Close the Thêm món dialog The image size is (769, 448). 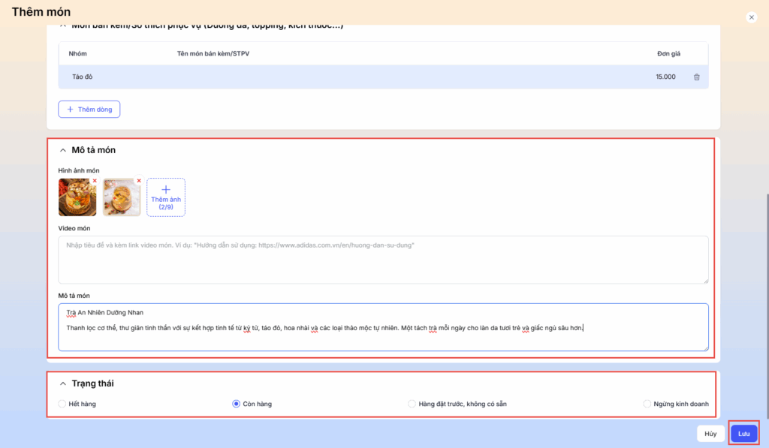pos(751,17)
